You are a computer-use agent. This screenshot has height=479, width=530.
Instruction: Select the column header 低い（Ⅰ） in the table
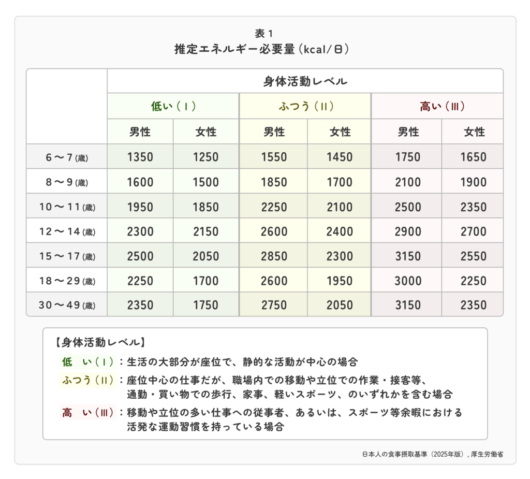173,107
